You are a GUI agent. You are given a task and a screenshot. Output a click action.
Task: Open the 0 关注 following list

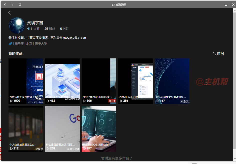64,29
